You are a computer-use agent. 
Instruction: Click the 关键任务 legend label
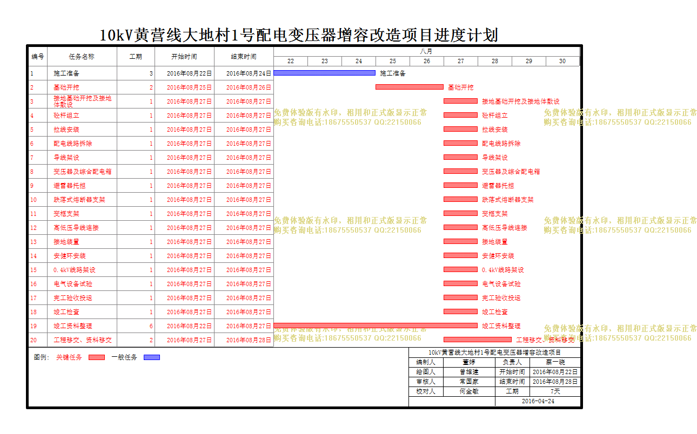[69, 357]
